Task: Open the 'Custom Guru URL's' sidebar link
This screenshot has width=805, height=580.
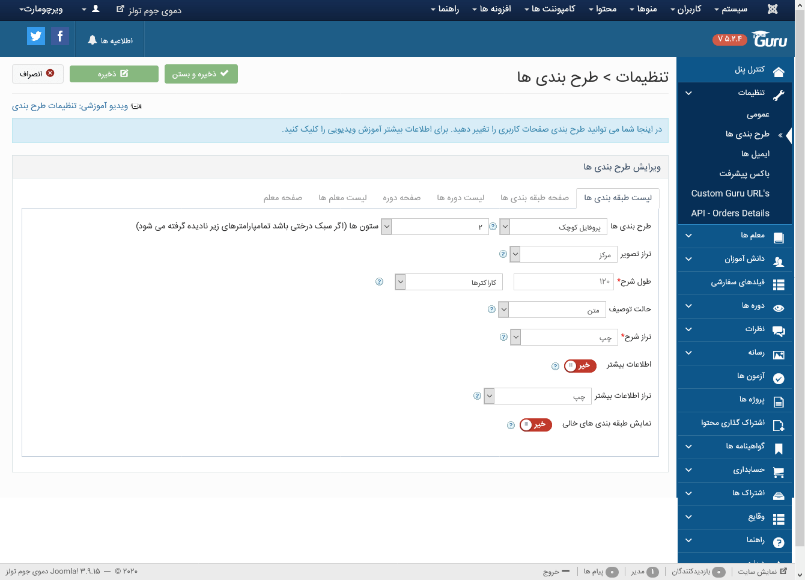Action: click(730, 194)
